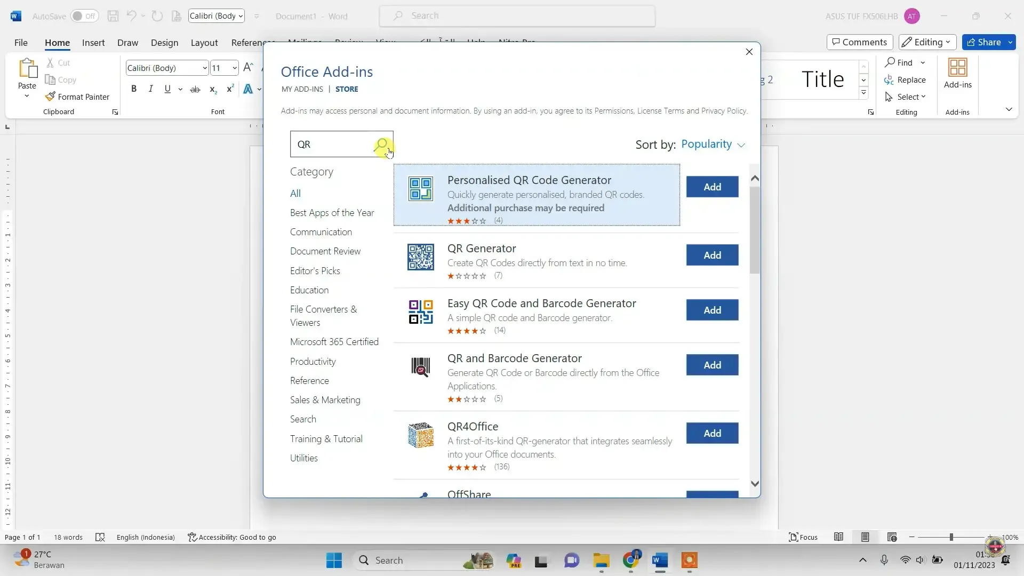
Task: Open Chrome from taskbar
Action: point(630,560)
